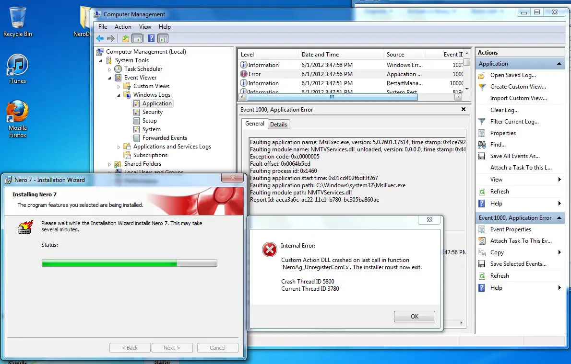The image size is (571, 364).
Task: Select the RestartMana... Information event row
Action: click(x=351, y=83)
